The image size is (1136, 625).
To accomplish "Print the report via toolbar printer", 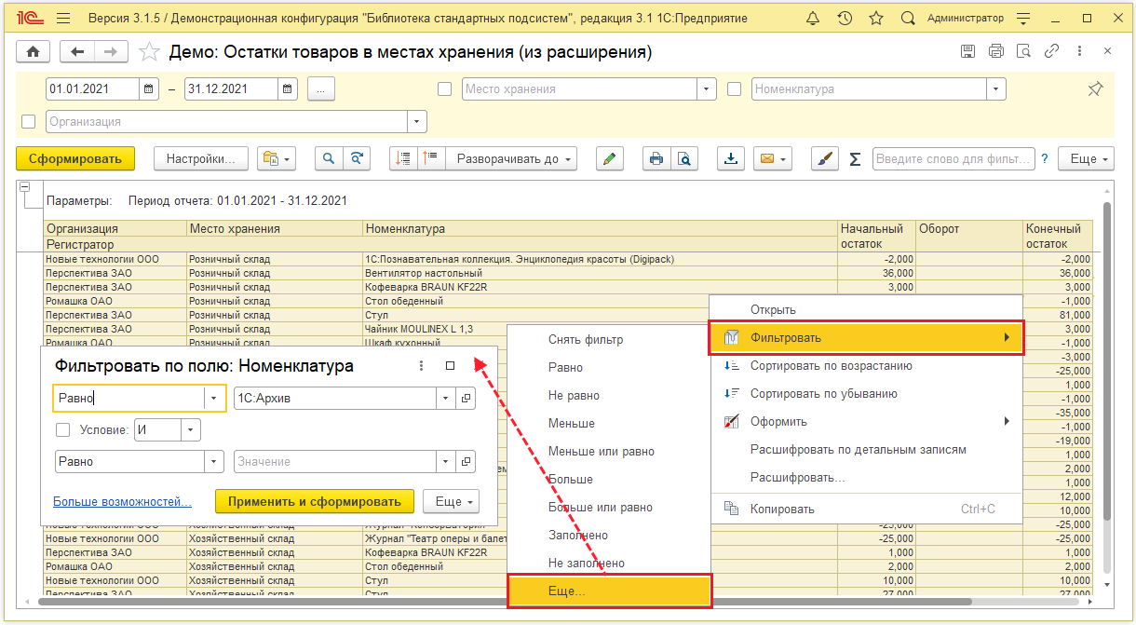I will click(656, 159).
